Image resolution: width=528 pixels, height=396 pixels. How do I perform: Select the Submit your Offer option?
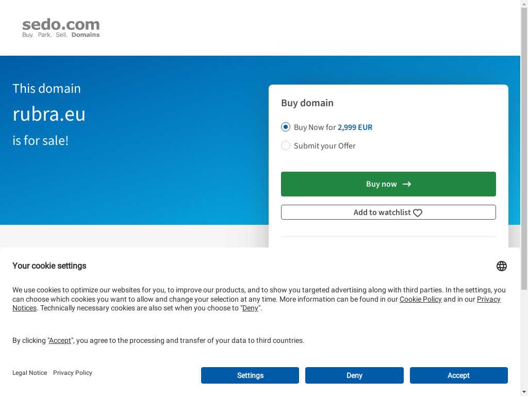tap(286, 145)
